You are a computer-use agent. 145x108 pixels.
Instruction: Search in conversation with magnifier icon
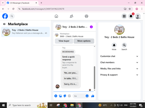coord(124,45)
